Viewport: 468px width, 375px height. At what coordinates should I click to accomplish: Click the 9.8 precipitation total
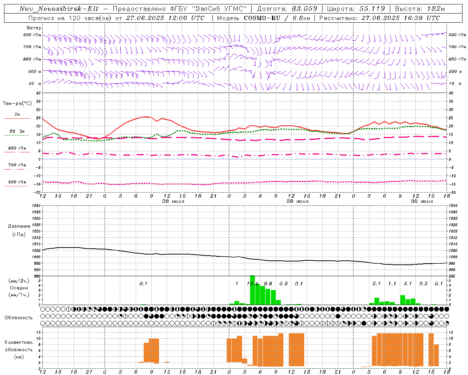pos(268,284)
